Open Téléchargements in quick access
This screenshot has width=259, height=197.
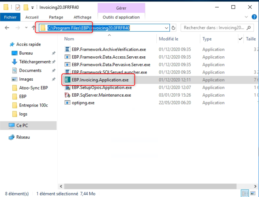pyautogui.click(x=35, y=62)
